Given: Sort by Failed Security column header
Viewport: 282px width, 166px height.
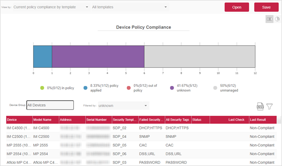Looking at the screenshot, I should pos(151,120).
